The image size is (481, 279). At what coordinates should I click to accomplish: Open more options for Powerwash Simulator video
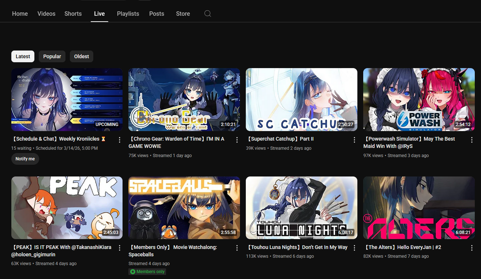[x=472, y=140]
